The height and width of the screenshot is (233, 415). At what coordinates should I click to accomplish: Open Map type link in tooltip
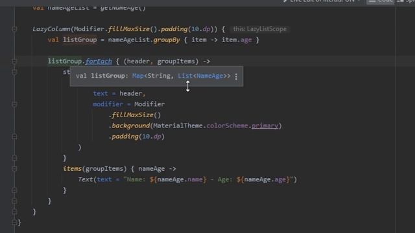tap(138, 76)
